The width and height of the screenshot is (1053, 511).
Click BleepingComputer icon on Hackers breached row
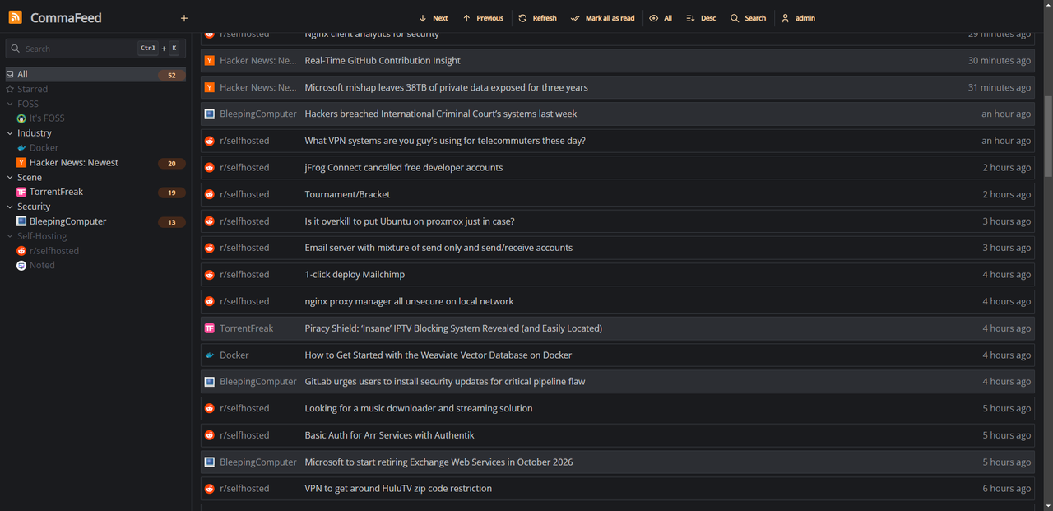point(210,114)
